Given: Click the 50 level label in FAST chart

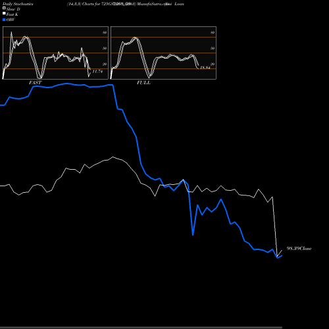Looking at the screenshot, I should (105, 48).
